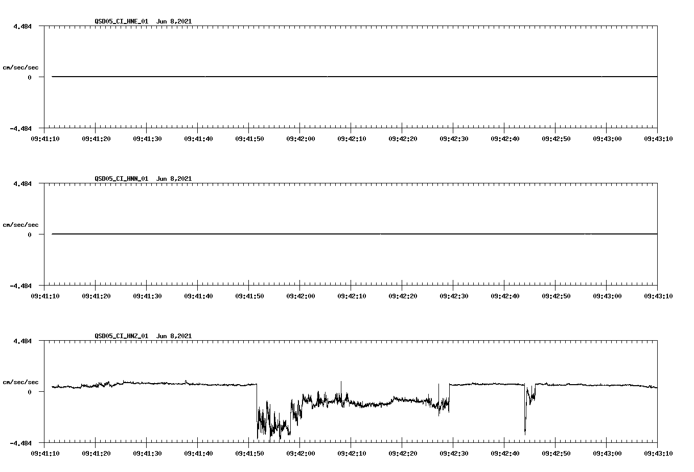This screenshot has height=472, width=694.
Task: Select the -4.484 axis value on HNN plot
Action: click(x=20, y=286)
